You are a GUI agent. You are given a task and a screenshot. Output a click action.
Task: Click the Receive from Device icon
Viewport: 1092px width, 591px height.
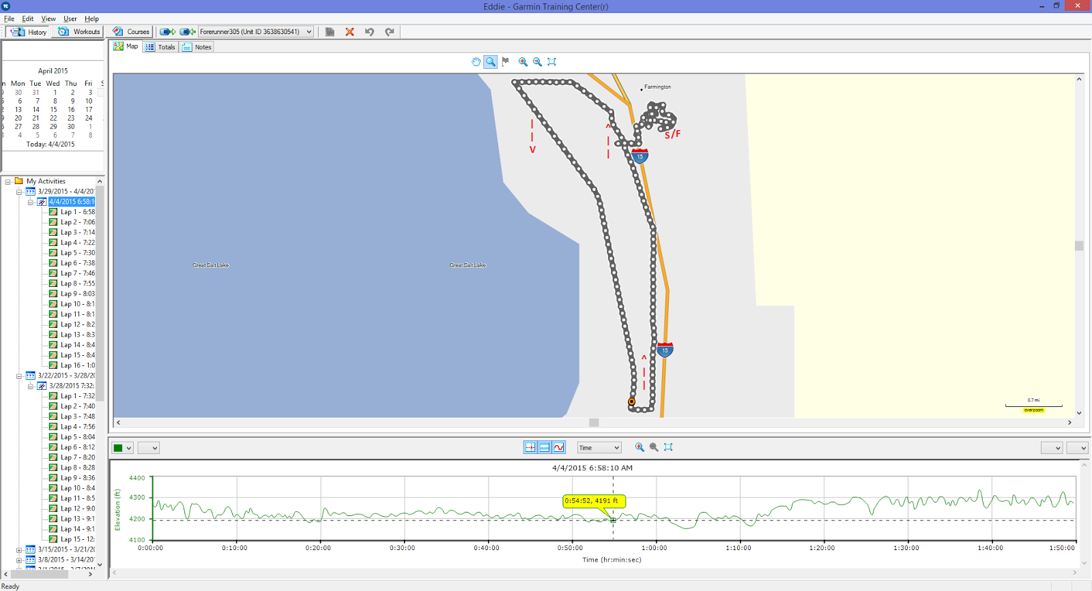(188, 31)
